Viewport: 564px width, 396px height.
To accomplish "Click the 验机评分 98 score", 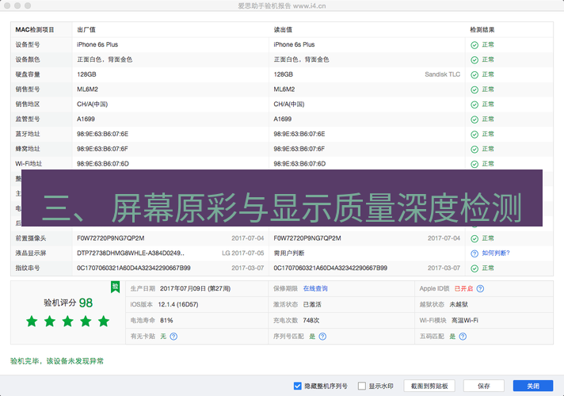I will [x=68, y=303].
